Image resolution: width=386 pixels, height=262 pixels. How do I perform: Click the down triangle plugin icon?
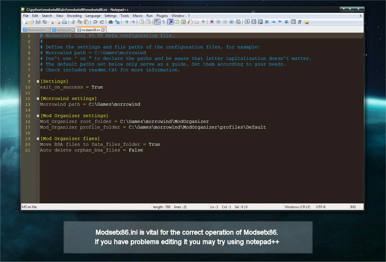(x=280, y=22)
